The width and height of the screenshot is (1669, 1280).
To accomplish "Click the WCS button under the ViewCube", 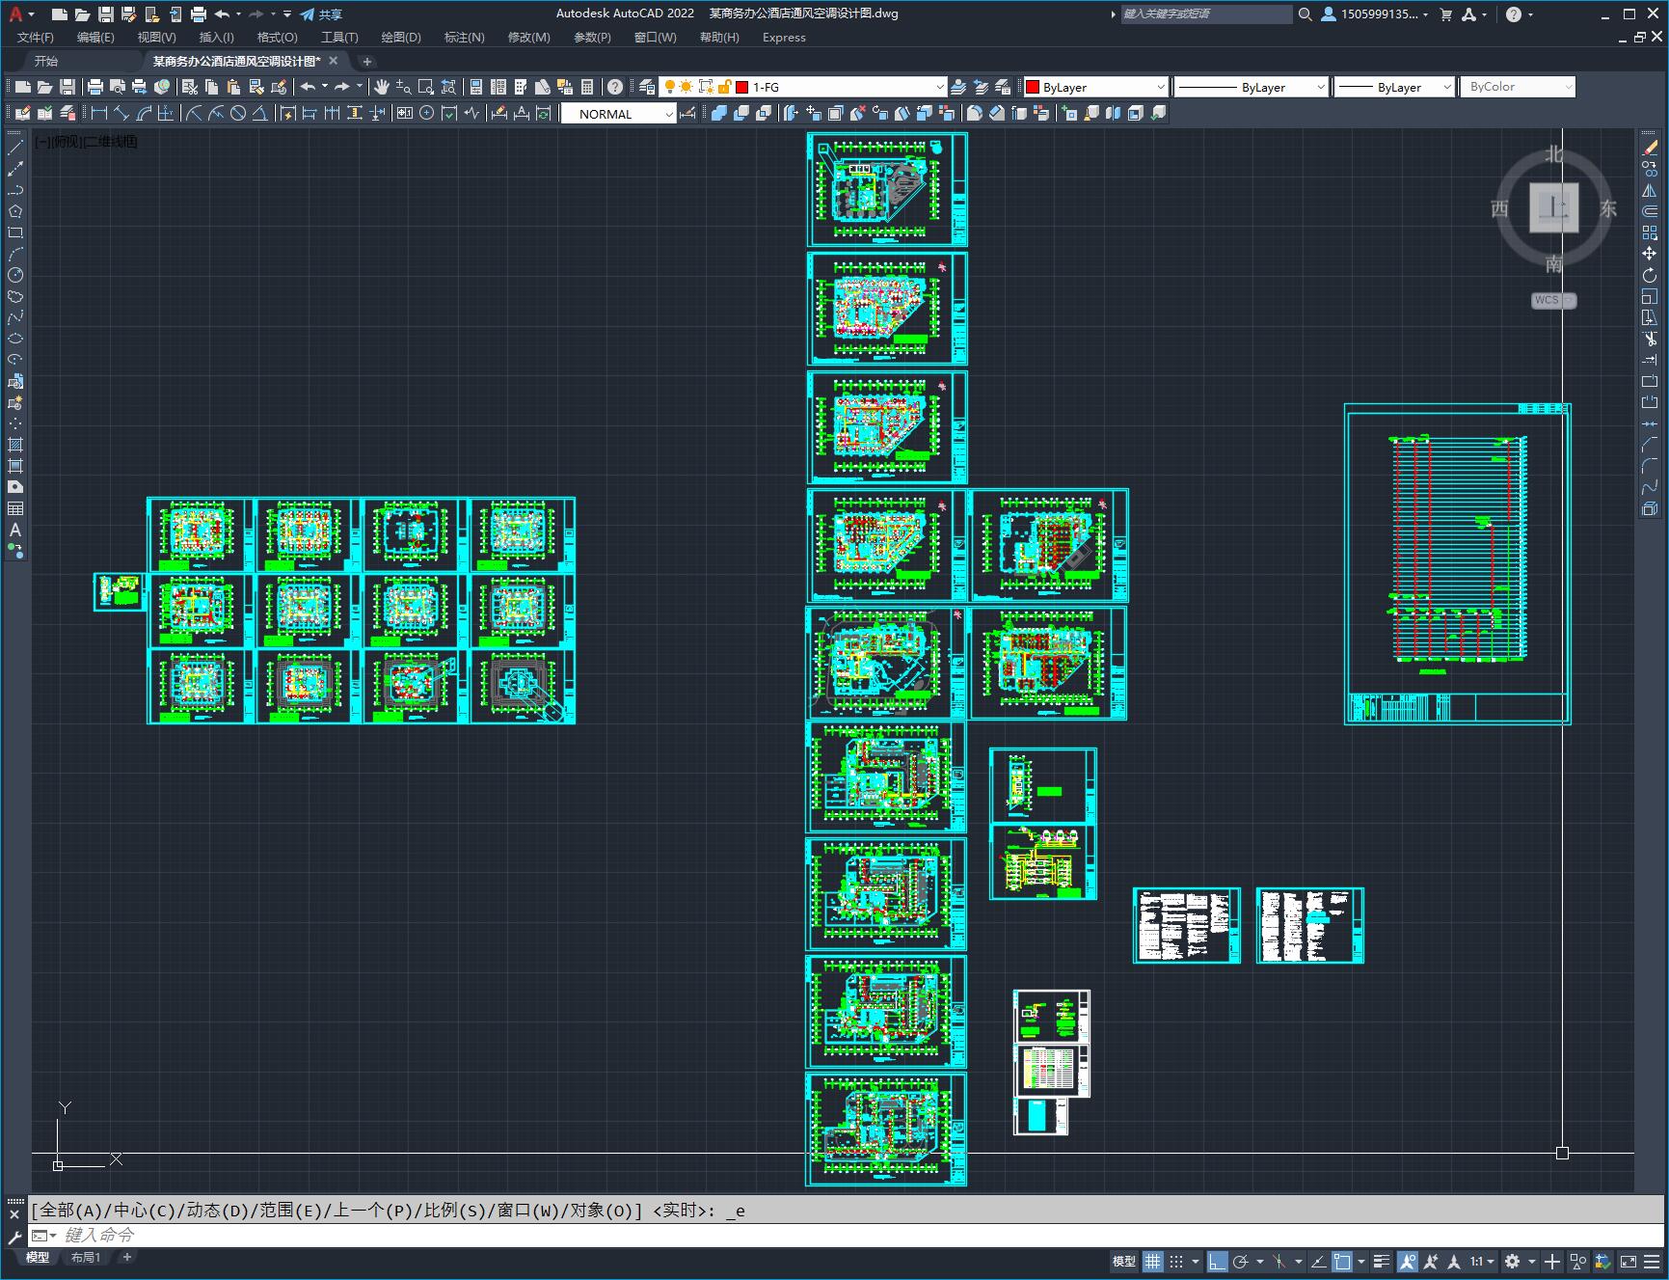I will [x=1553, y=300].
